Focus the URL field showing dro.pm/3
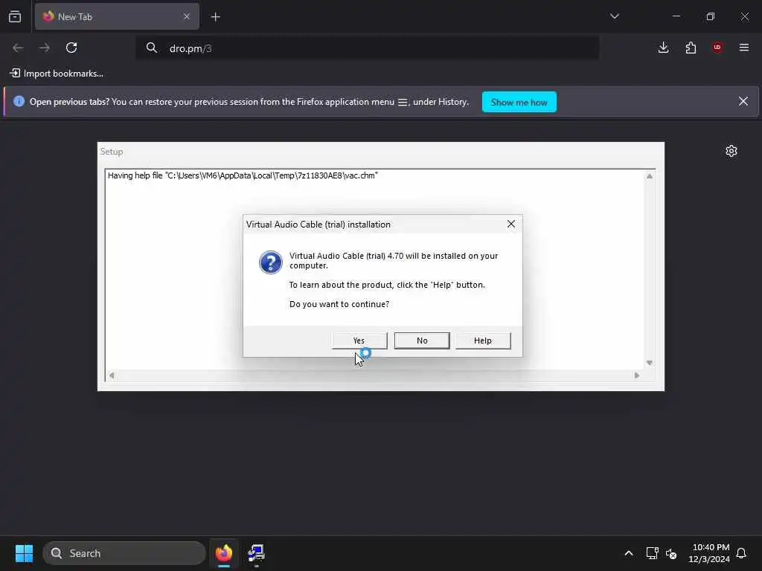Image resolution: width=762 pixels, height=571 pixels. tap(367, 48)
